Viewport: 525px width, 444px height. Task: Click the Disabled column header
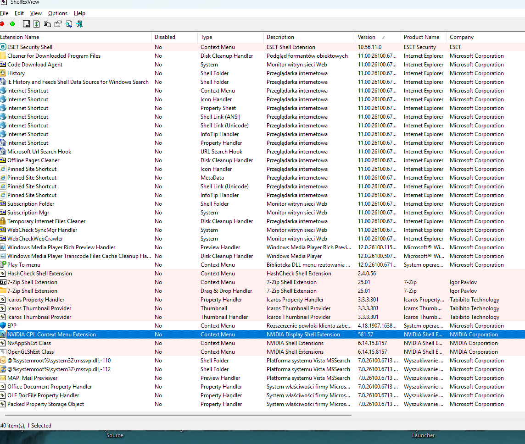[165, 37]
